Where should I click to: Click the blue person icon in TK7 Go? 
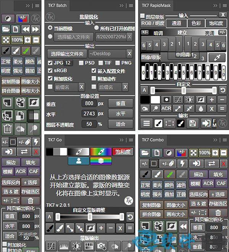79,161
